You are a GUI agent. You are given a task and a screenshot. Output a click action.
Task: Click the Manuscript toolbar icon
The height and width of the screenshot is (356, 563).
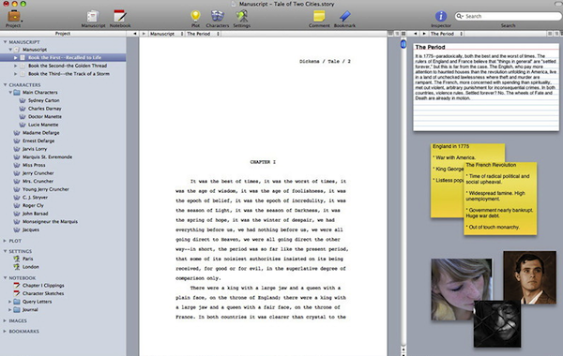pos(93,17)
